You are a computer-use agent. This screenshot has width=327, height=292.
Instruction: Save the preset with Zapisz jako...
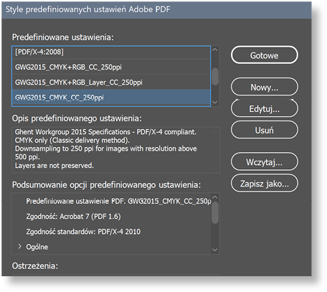tap(265, 184)
